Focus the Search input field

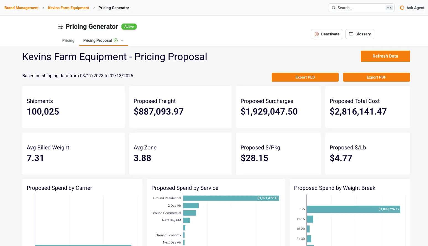pos(360,8)
